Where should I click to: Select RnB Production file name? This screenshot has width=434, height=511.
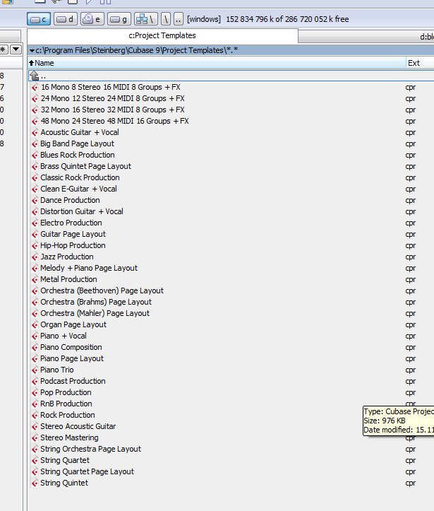(66, 404)
